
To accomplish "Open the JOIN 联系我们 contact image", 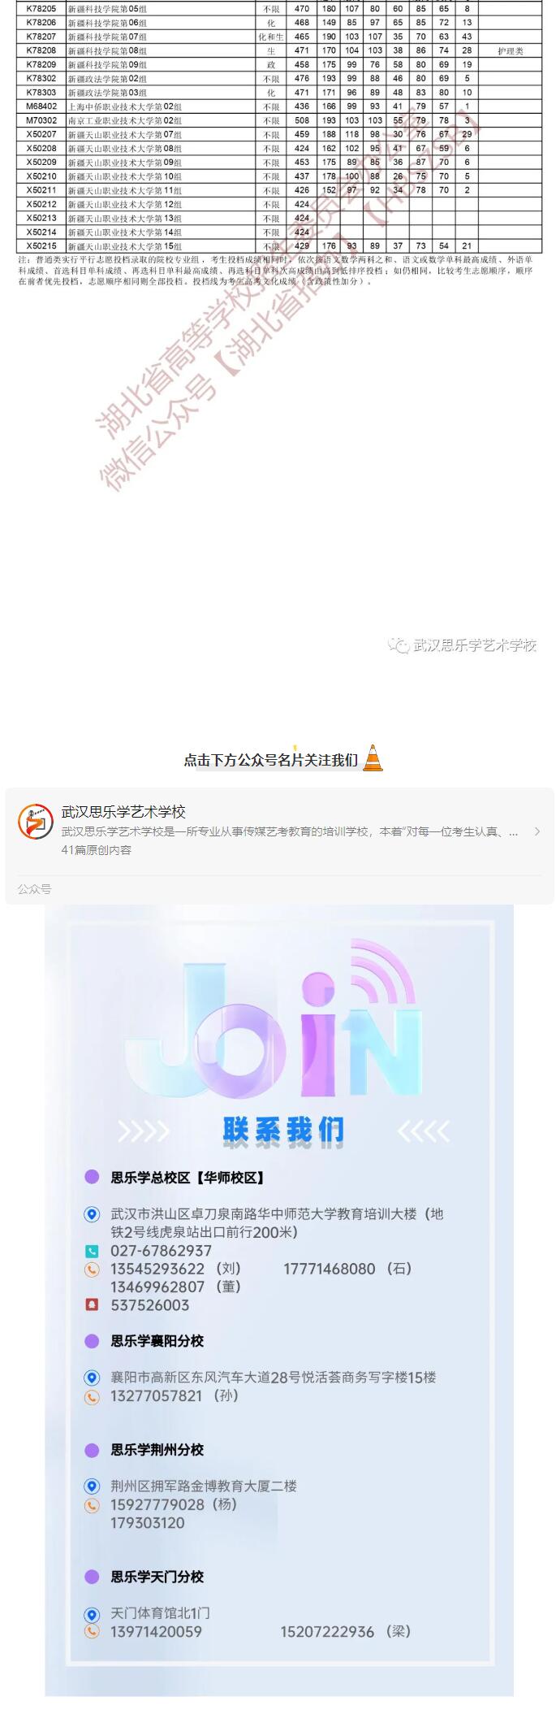I will pos(279,1300).
